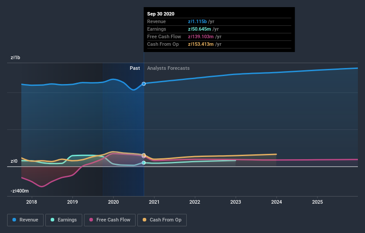This screenshot has width=365, height=233.
Task: Toggle the Revenue legend button
Action: 25,220
